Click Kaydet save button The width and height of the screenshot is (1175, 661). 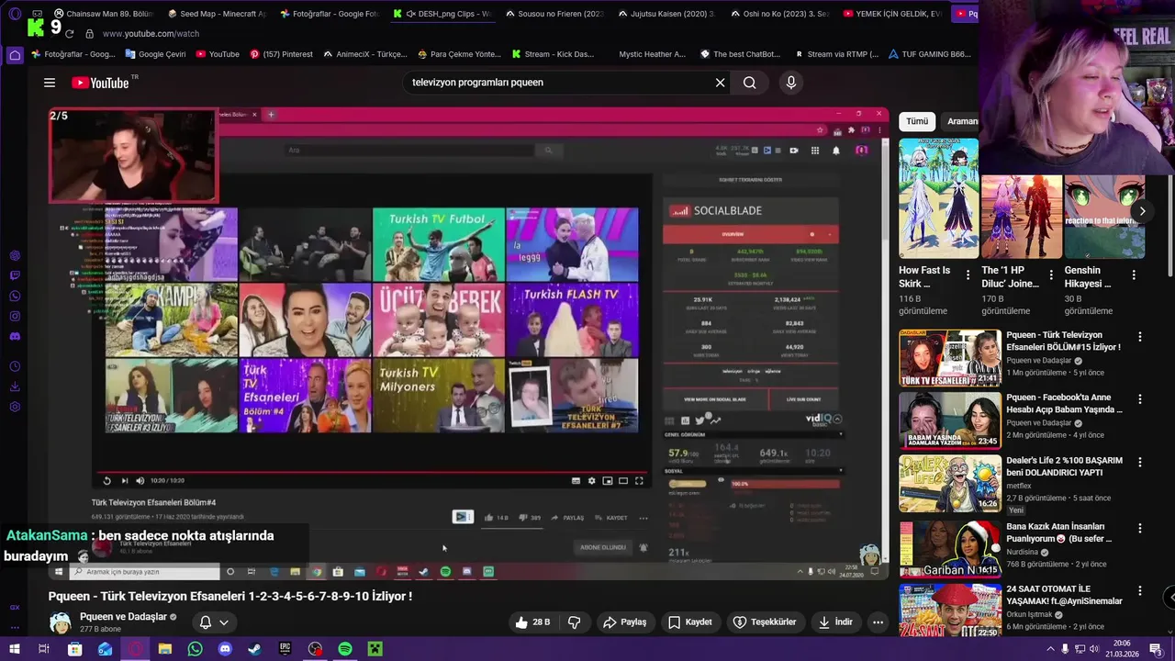(689, 622)
